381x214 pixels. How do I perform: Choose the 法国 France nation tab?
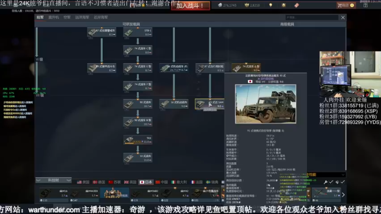(197, 182)
